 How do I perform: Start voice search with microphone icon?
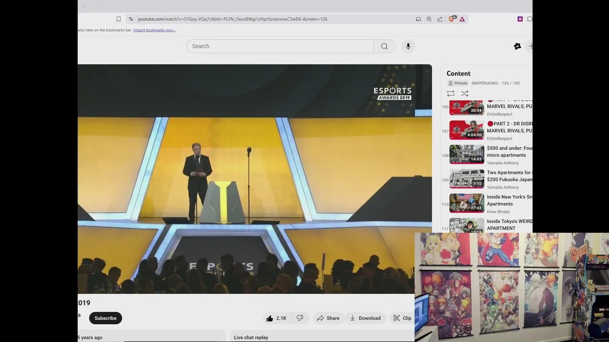pos(408,46)
